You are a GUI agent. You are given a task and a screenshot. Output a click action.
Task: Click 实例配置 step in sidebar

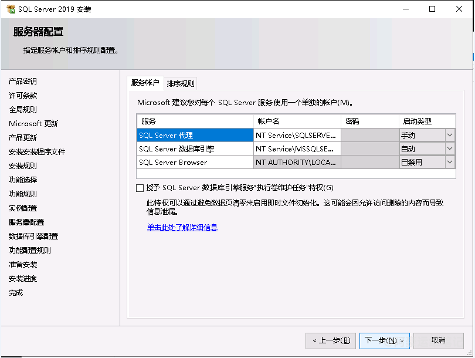23,208
